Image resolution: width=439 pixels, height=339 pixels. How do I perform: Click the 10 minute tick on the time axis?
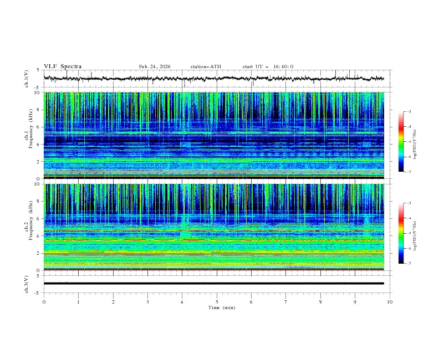(x=390, y=302)
